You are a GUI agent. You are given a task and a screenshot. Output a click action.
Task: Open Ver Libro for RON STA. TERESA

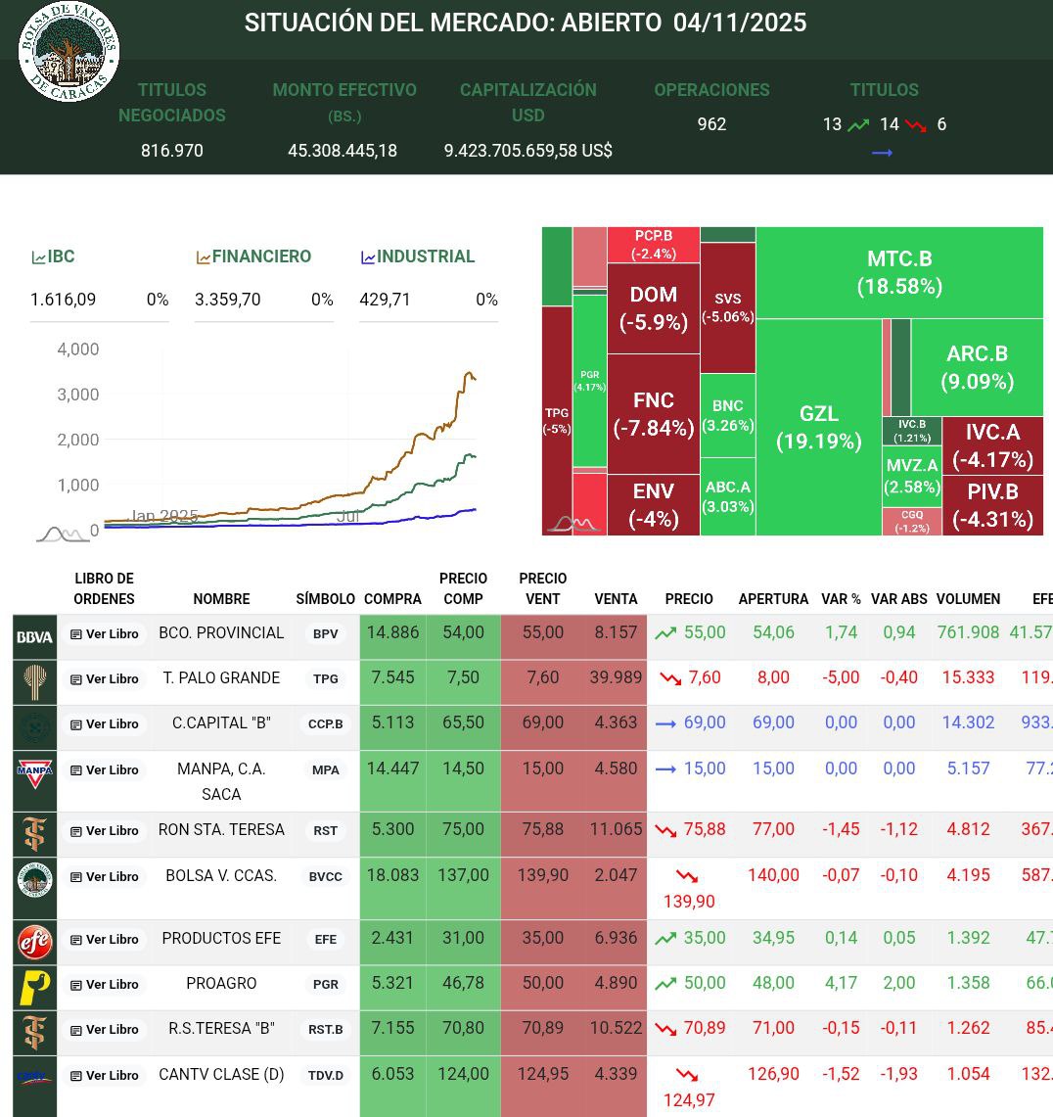105,831
